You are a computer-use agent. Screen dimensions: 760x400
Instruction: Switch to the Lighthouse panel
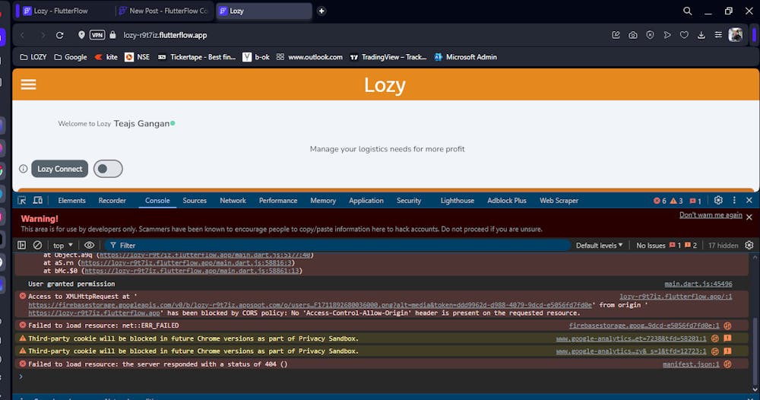pyautogui.click(x=457, y=200)
